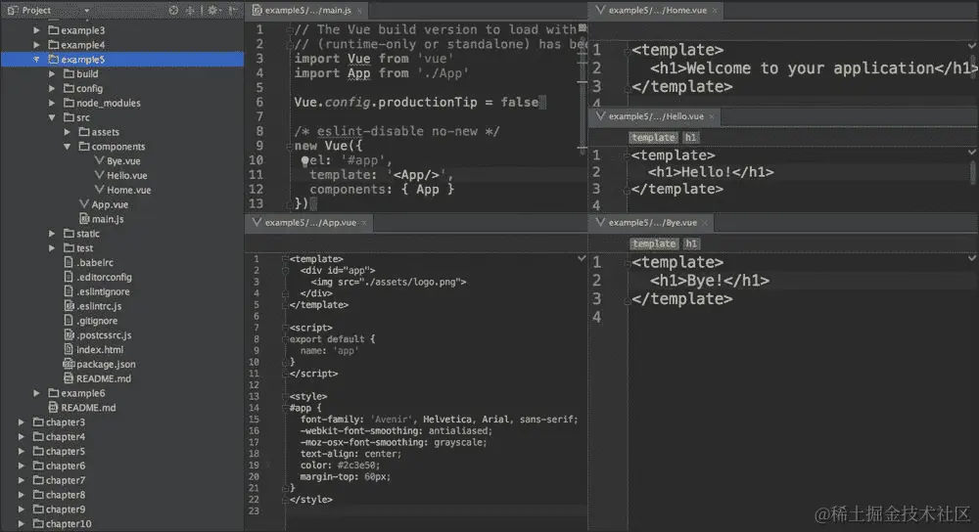
Task: Toggle the fold marker on main.js line 9
Action: click(290, 146)
